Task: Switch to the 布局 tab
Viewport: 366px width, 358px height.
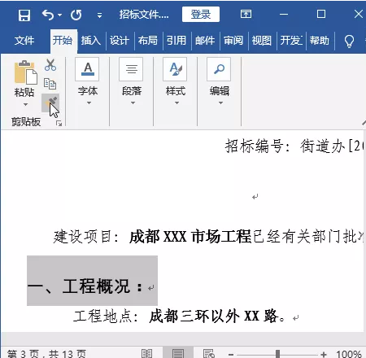Action: click(x=148, y=41)
